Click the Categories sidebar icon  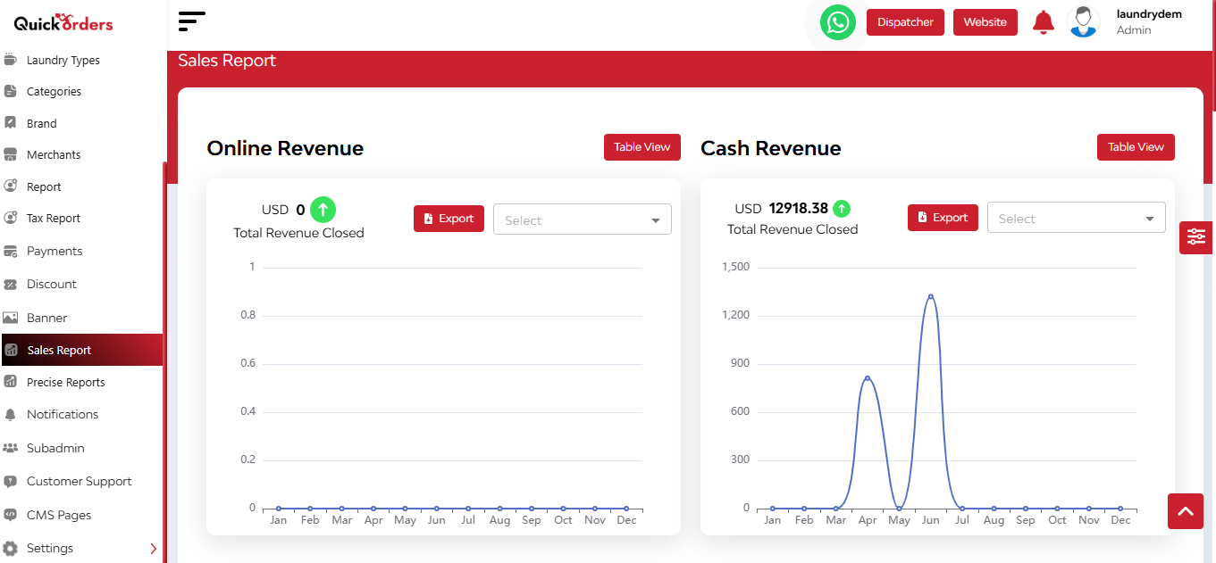coord(11,91)
